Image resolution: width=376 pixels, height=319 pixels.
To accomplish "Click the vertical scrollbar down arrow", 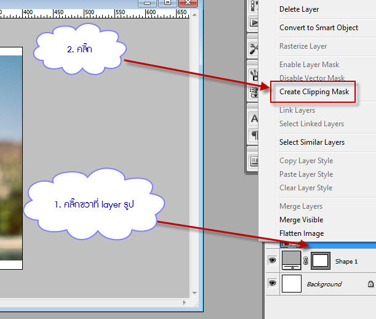I will tap(194, 293).
